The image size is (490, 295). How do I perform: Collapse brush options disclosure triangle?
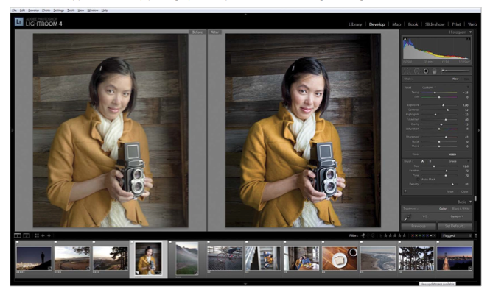pos(468,161)
